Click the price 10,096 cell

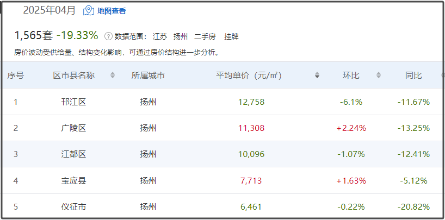pos(251,154)
